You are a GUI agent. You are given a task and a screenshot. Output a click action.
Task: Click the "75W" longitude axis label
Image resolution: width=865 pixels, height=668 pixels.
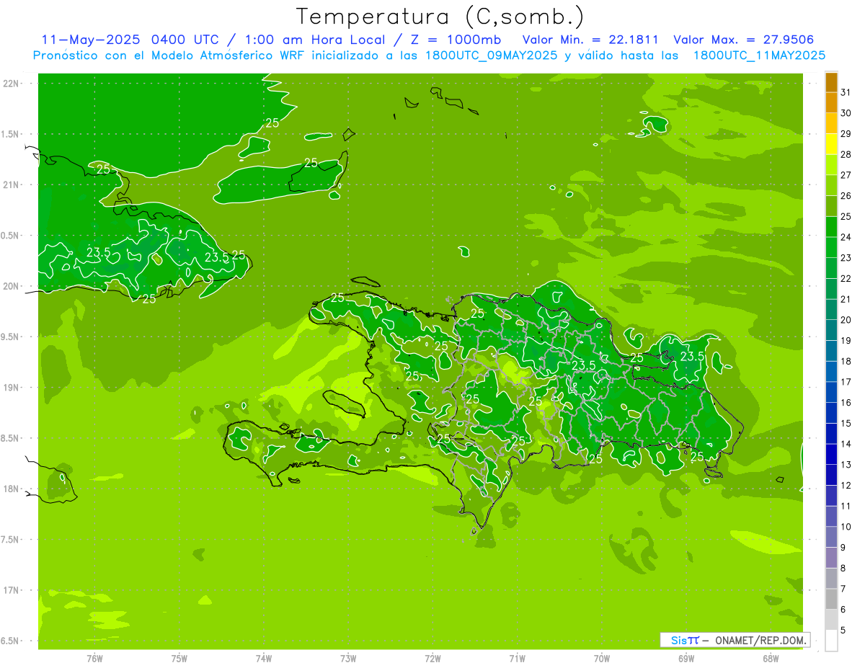(x=179, y=659)
